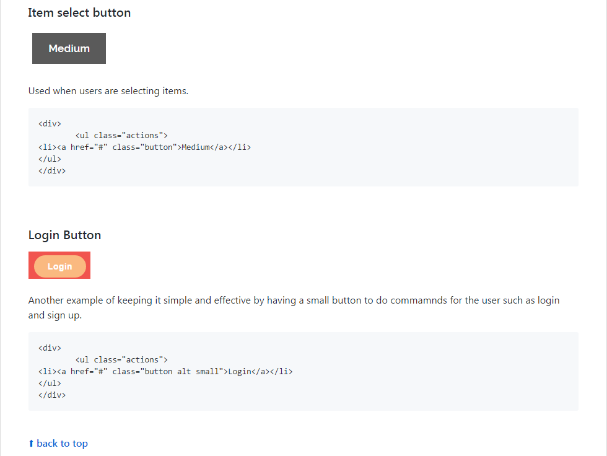This screenshot has height=456, width=607.
Task: Click the gray Medium button
Action: [x=69, y=48]
